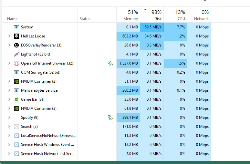
Task: Click the 51.1 MB memory value
Action: point(131,81)
